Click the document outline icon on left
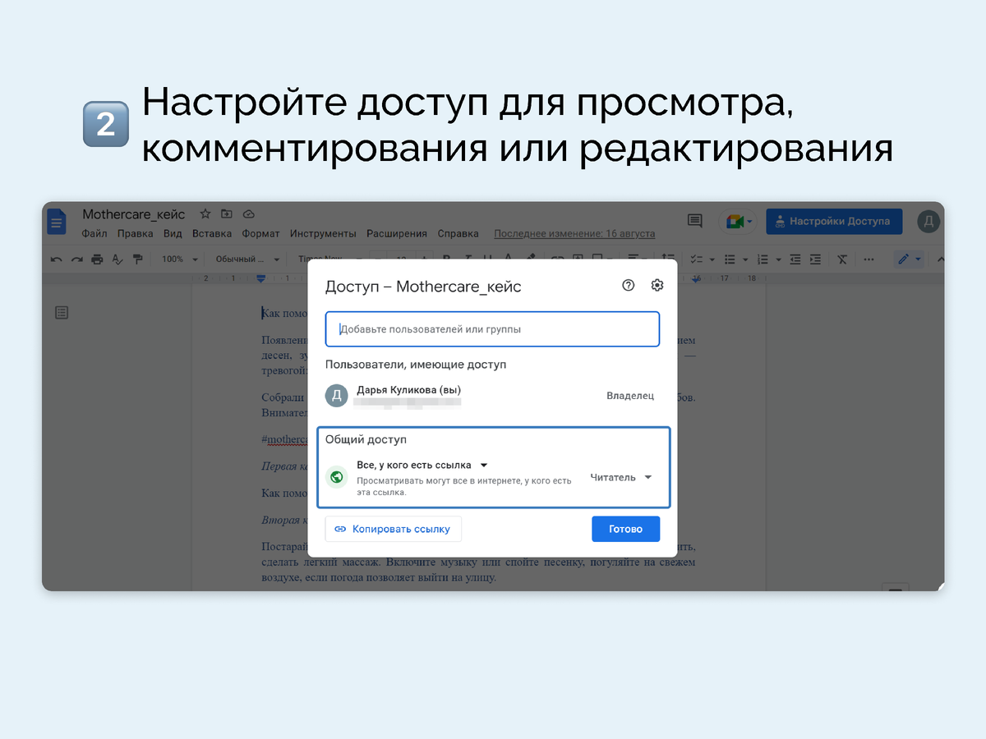This screenshot has width=986, height=739. 62,313
